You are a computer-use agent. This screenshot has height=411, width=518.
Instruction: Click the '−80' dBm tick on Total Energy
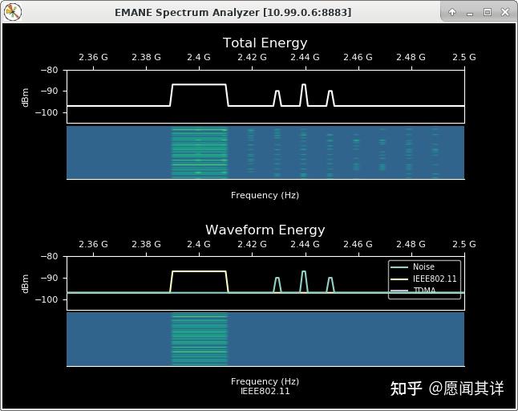[x=49, y=70]
